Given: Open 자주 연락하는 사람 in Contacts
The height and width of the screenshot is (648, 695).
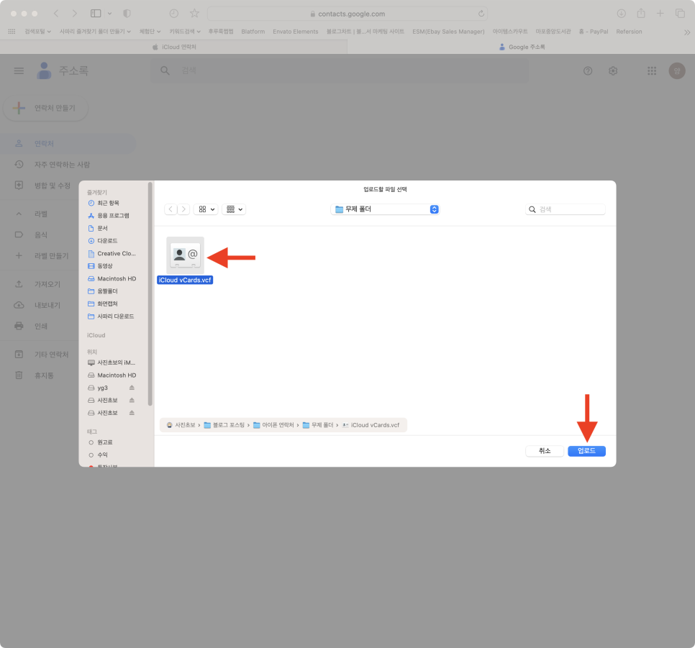Looking at the screenshot, I should (x=62, y=165).
